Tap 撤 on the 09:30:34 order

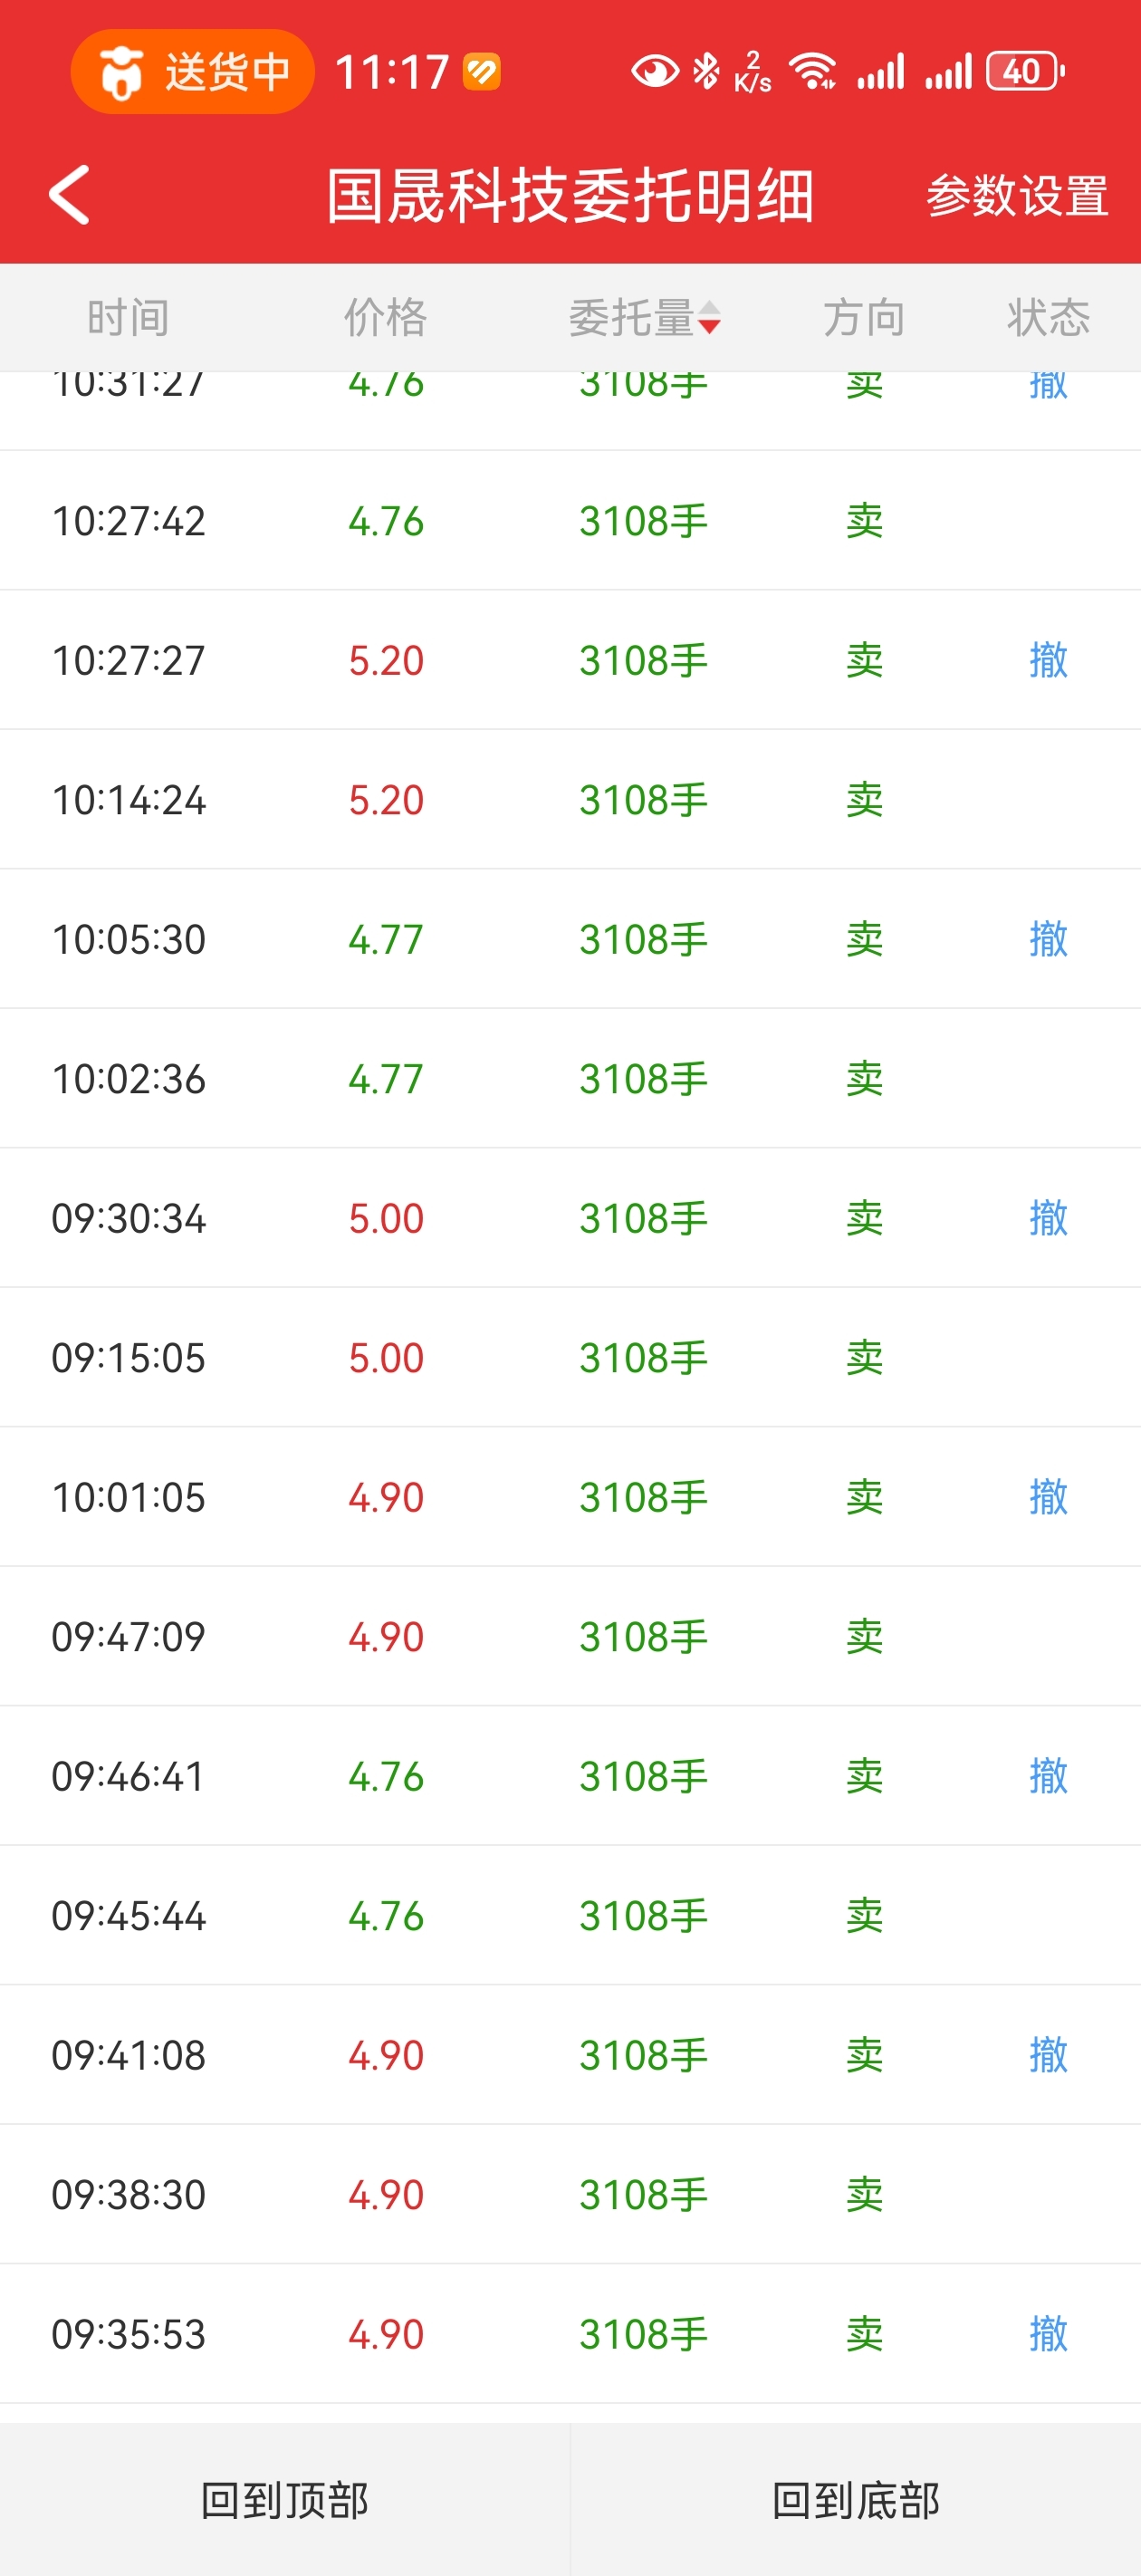1048,1218
